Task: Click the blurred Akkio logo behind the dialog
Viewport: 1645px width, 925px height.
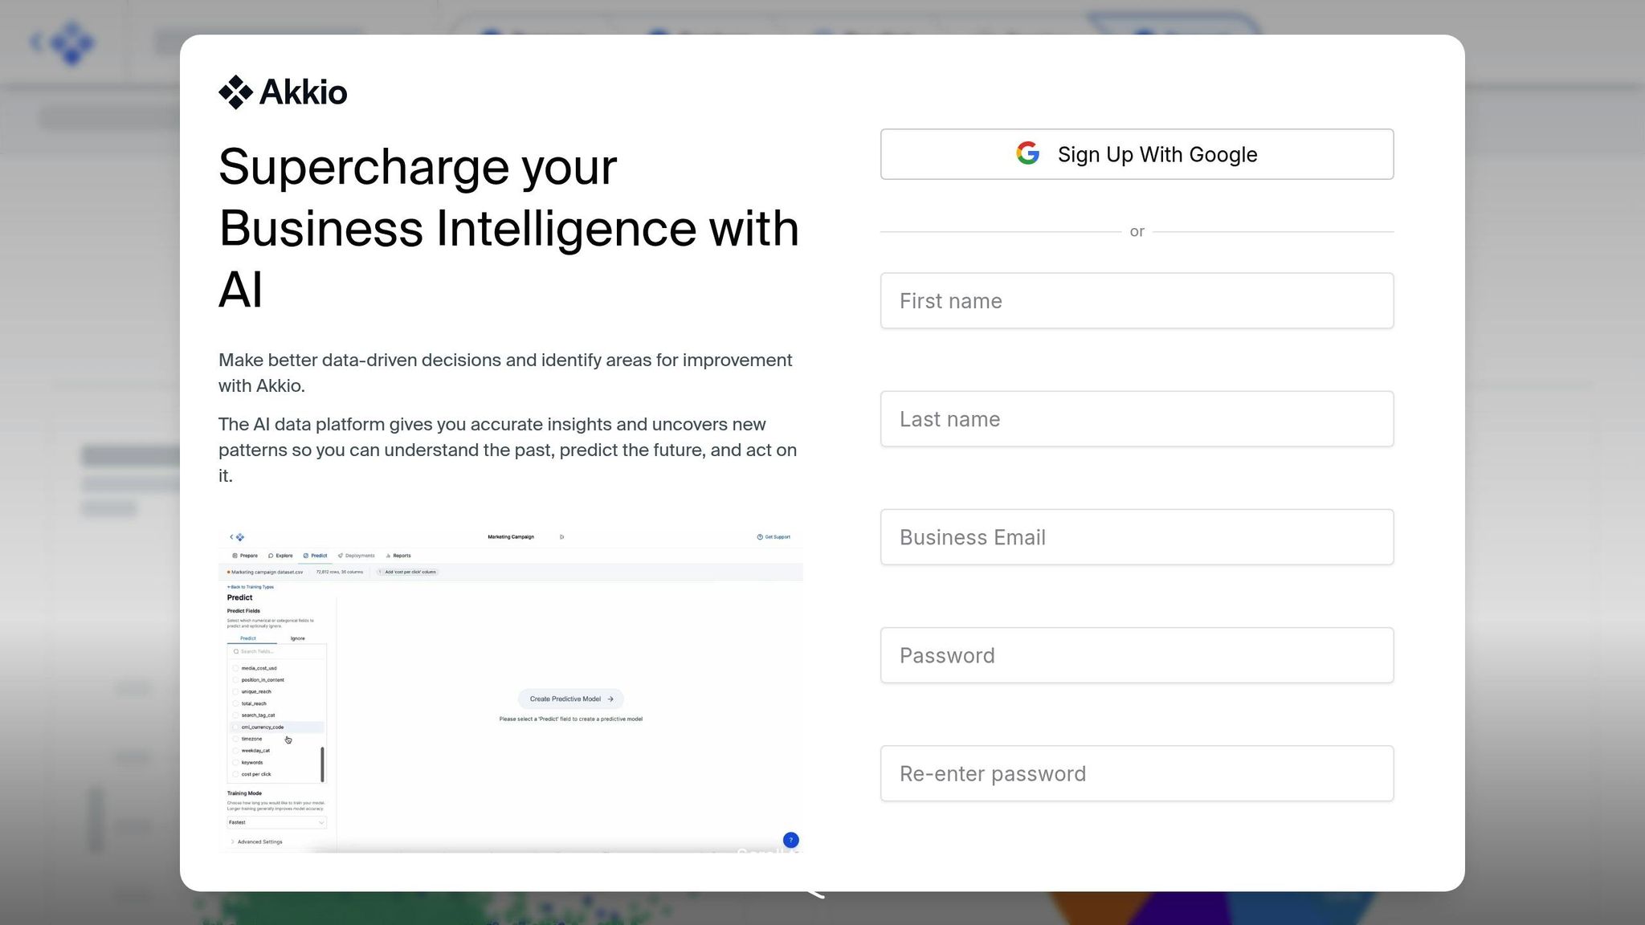Action: point(71,43)
